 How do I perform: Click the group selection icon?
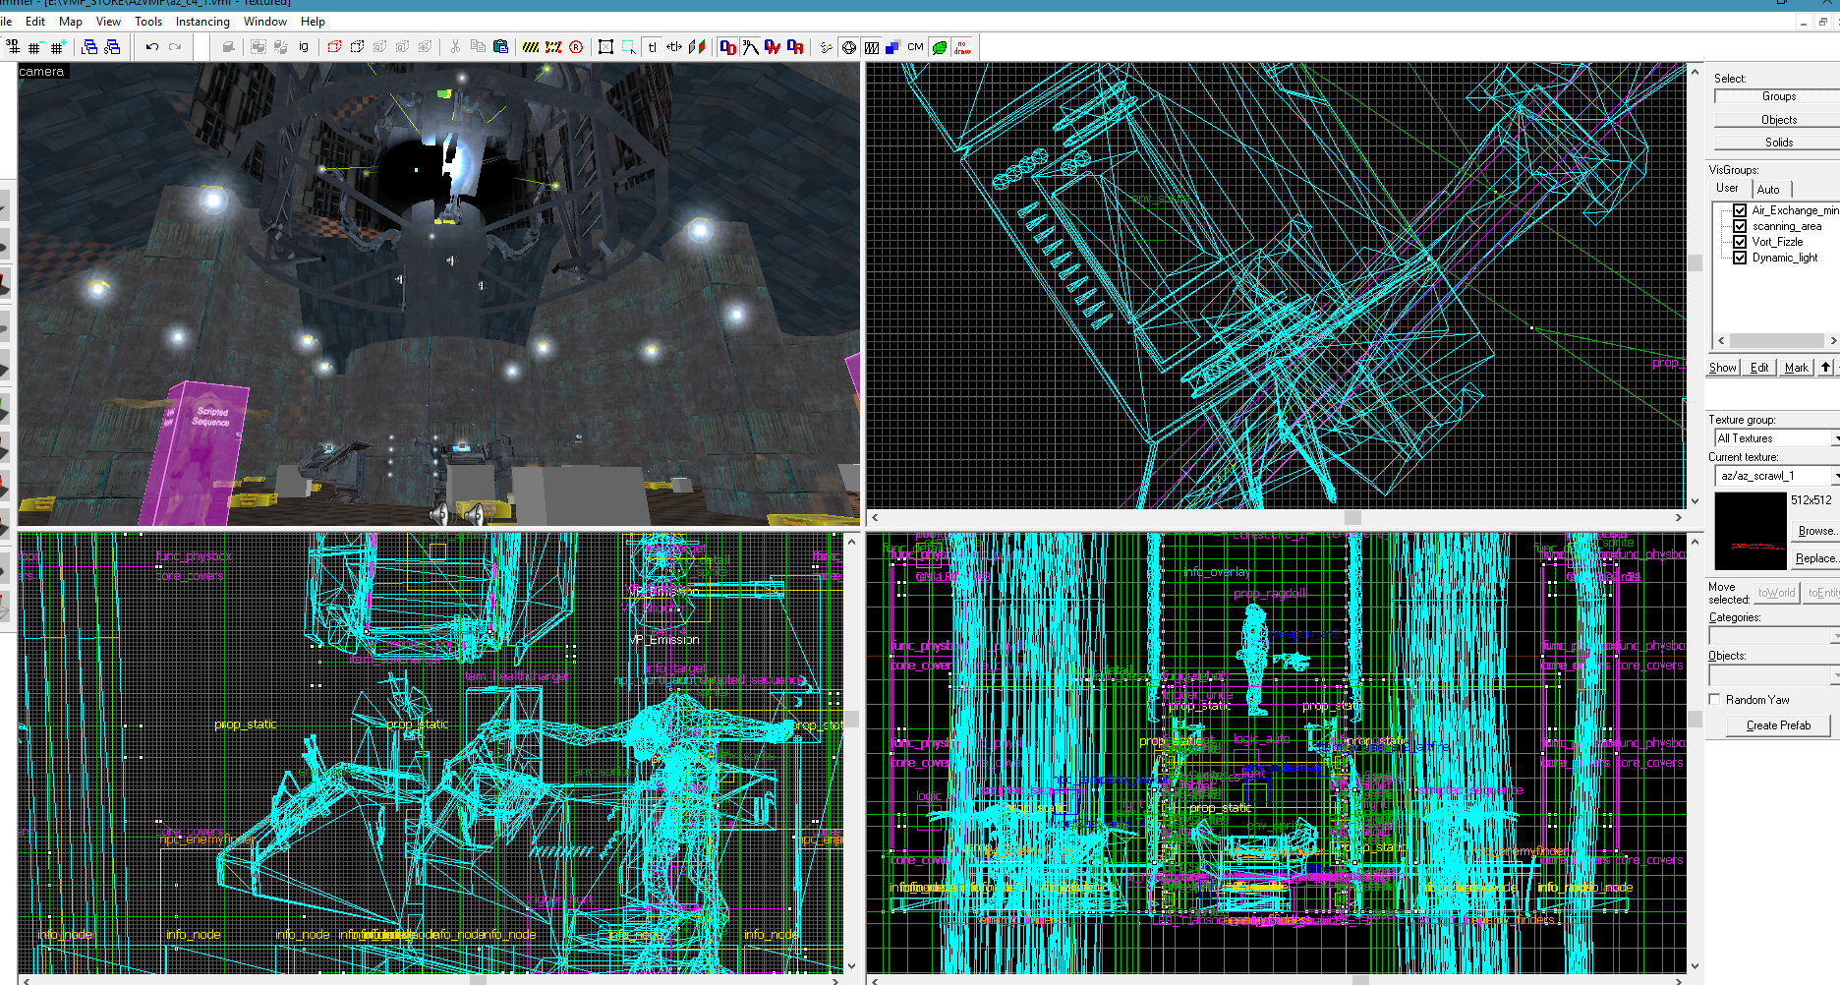(259, 46)
